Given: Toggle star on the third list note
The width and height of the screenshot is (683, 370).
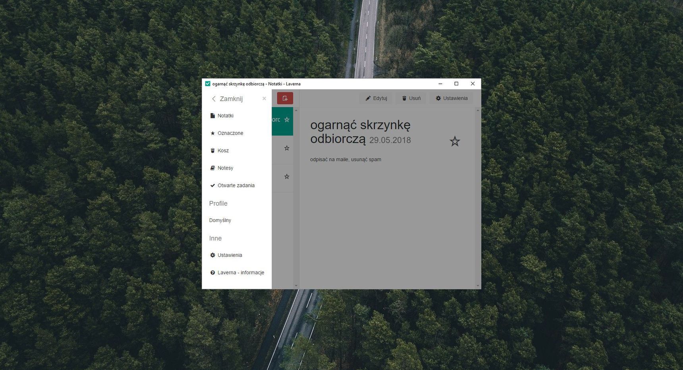Looking at the screenshot, I should point(287,177).
